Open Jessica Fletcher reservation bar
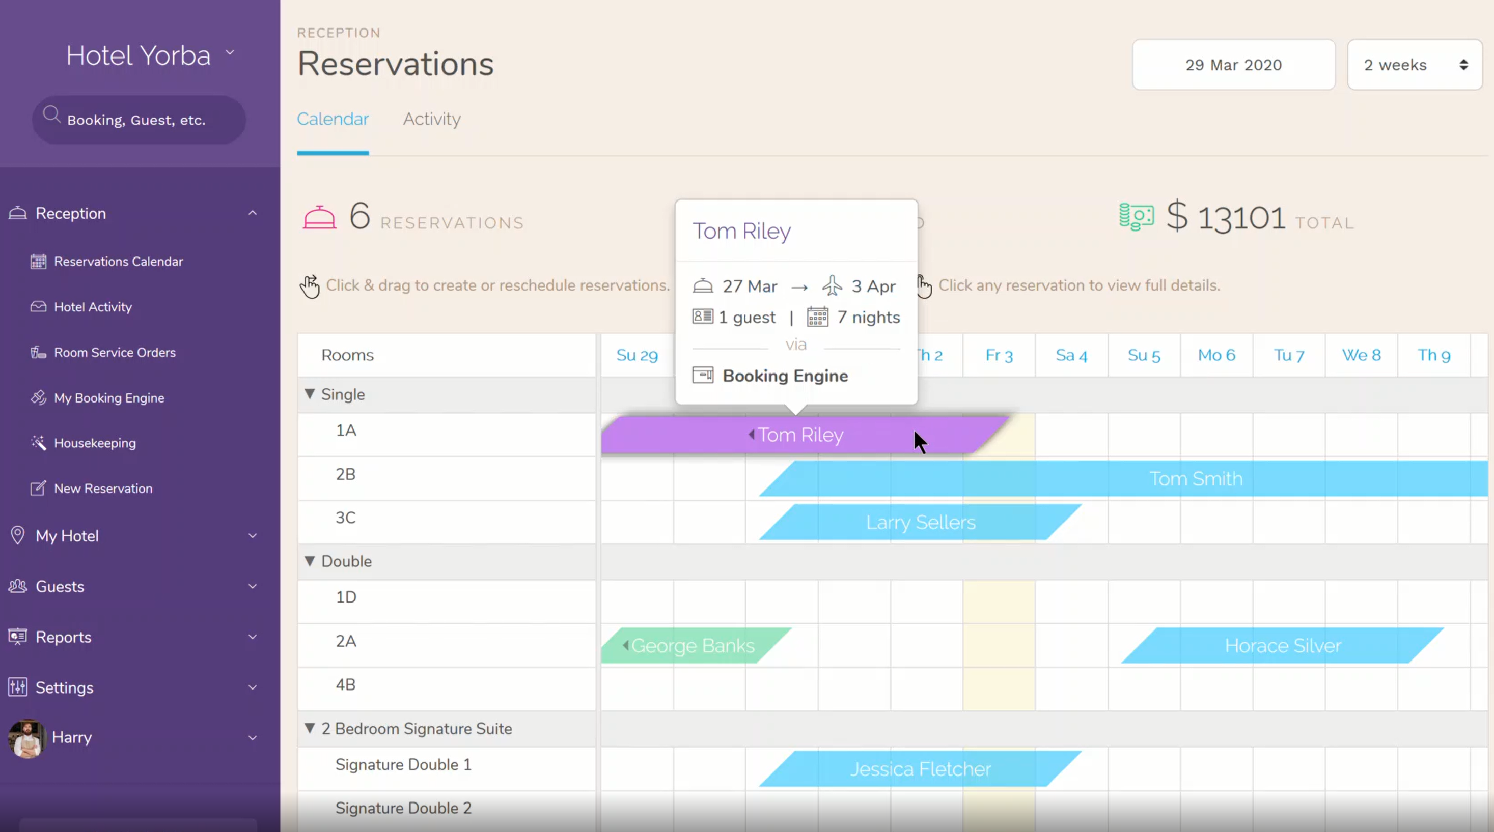 (921, 769)
